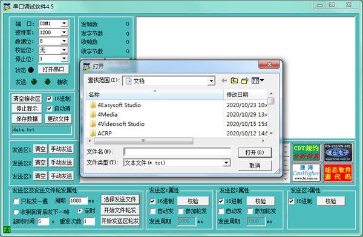Enable 参加轮发 in 发送区2属性
Screen dimensions: 363x237
(x=249, y=211)
